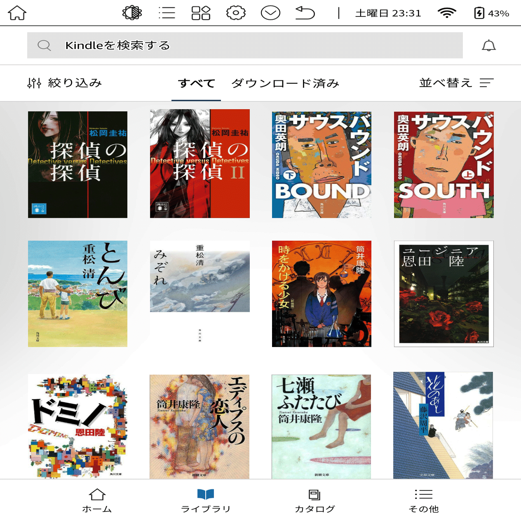521x521 pixels.
Task: Open 絞り込み filter options
Action: [x=65, y=83]
